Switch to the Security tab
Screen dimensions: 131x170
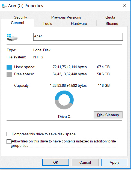[20, 17]
